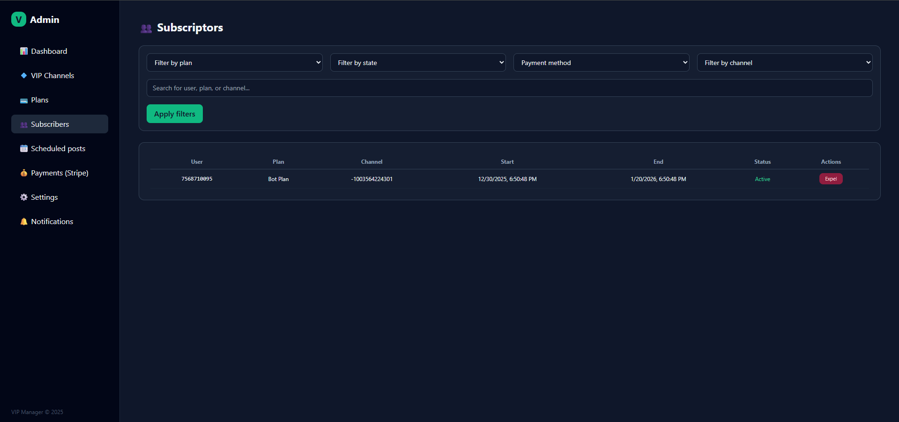Open the Filter by state dropdown
Viewport: 899px width, 422px height.
coord(418,62)
